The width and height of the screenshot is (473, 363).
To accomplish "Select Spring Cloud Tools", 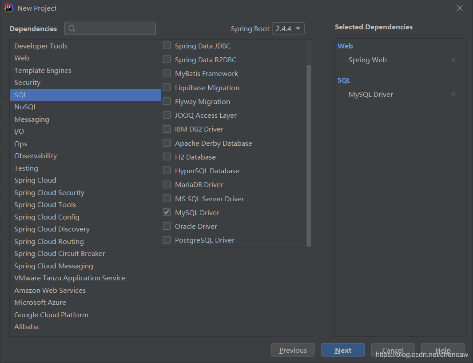I will click(85, 204).
